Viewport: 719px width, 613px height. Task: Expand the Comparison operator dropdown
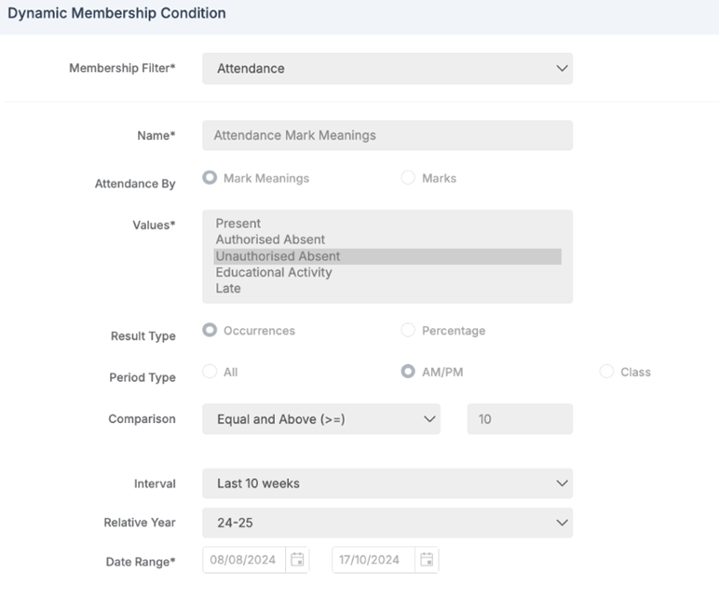(x=321, y=419)
